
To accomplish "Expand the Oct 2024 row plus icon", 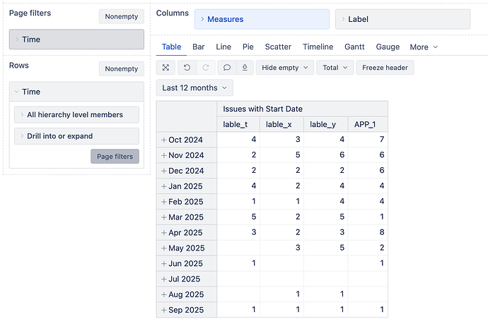I will pyautogui.click(x=163, y=140).
